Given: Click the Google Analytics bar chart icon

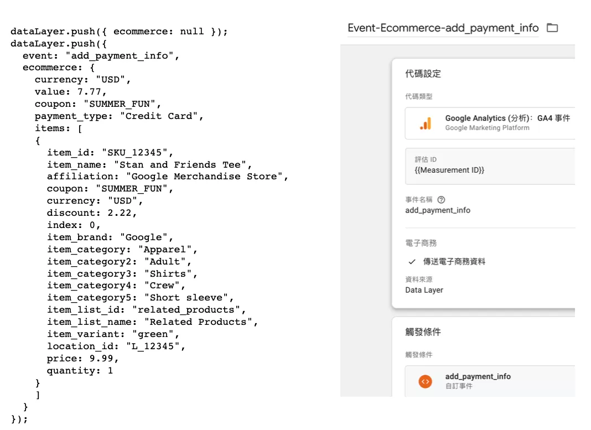Looking at the screenshot, I should (x=426, y=123).
